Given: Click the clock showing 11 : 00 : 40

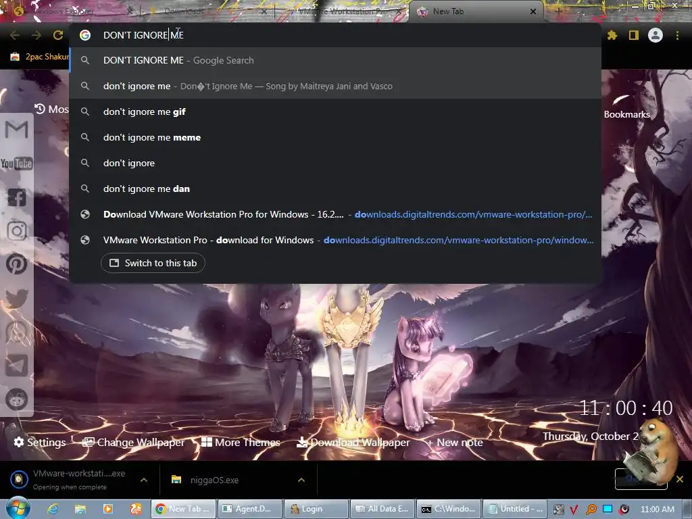Looking at the screenshot, I should [626, 408].
